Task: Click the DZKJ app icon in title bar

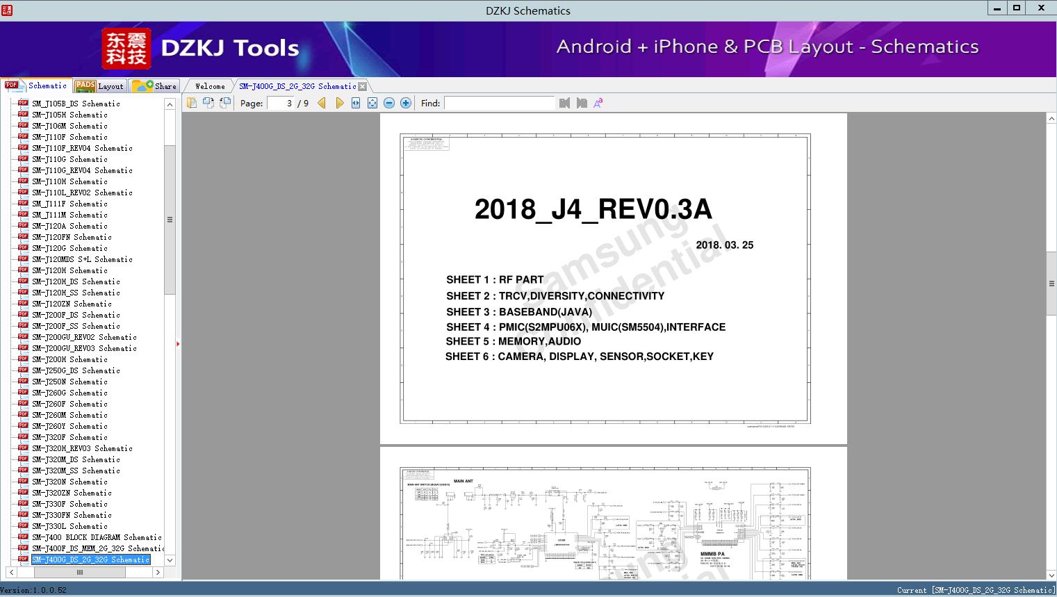Action: 7,10
